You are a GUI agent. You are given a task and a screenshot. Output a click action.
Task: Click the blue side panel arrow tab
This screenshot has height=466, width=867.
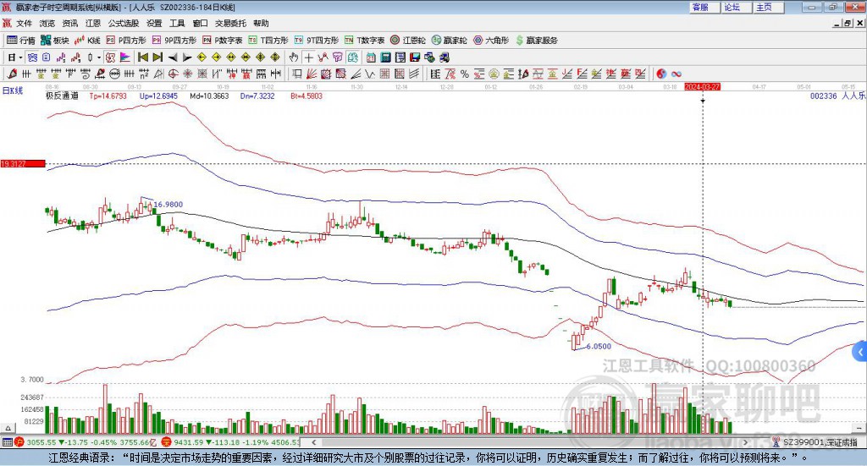click(x=860, y=352)
